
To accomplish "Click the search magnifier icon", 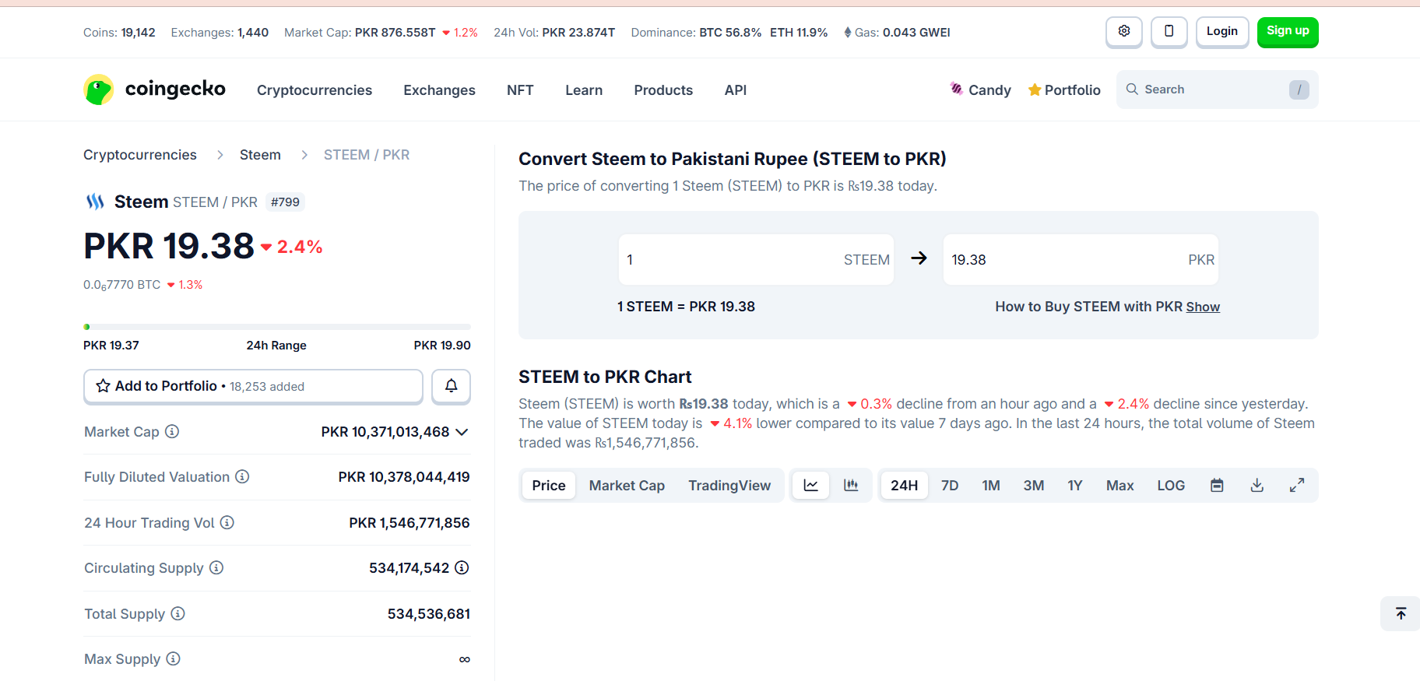I will tap(1132, 90).
